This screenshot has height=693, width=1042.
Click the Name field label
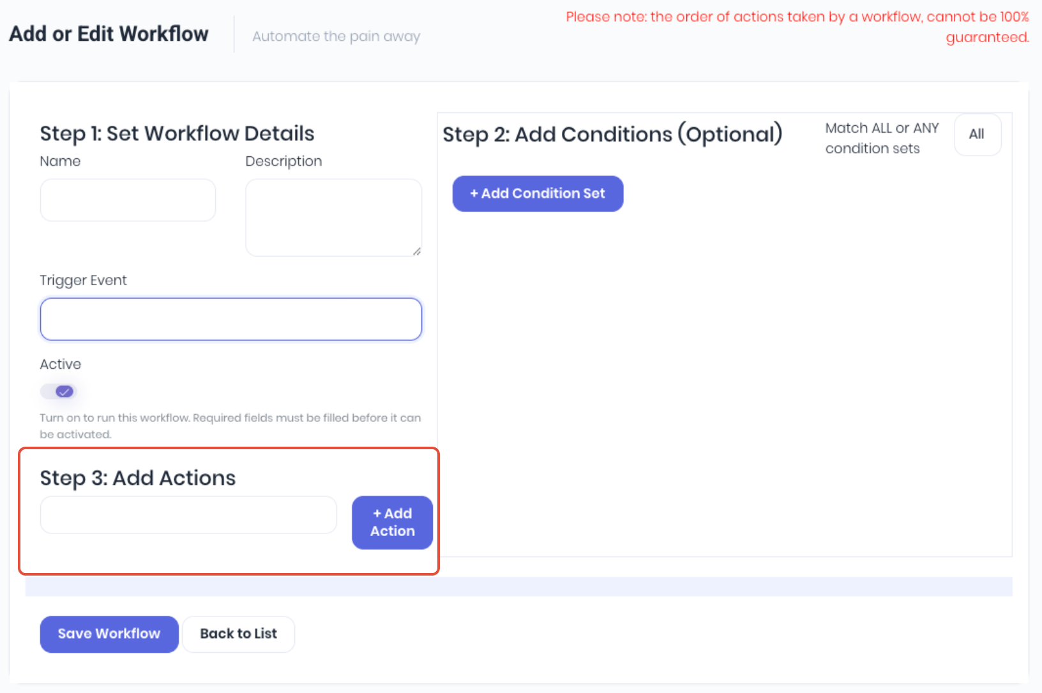[60, 161]
